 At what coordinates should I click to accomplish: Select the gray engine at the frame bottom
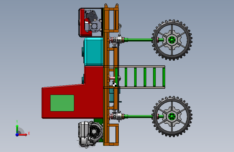tap(90, 134)
